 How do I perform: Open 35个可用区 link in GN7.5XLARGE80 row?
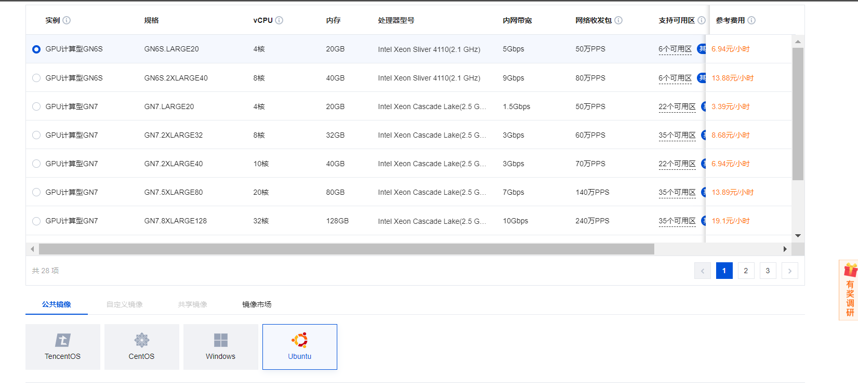pyautogui.click(x=677, y=192)
